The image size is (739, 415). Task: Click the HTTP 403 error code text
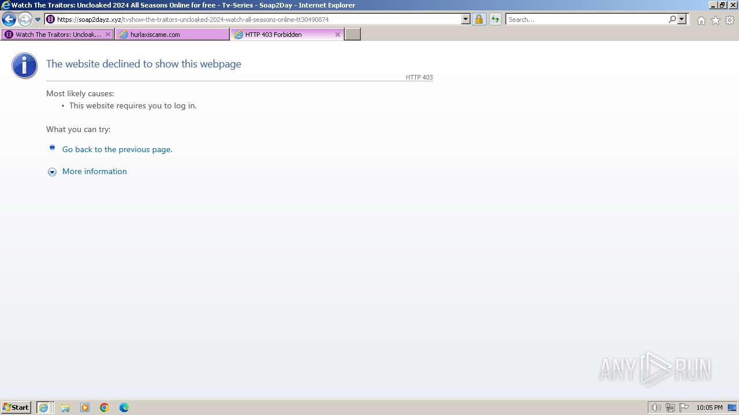tap(419, 77)
